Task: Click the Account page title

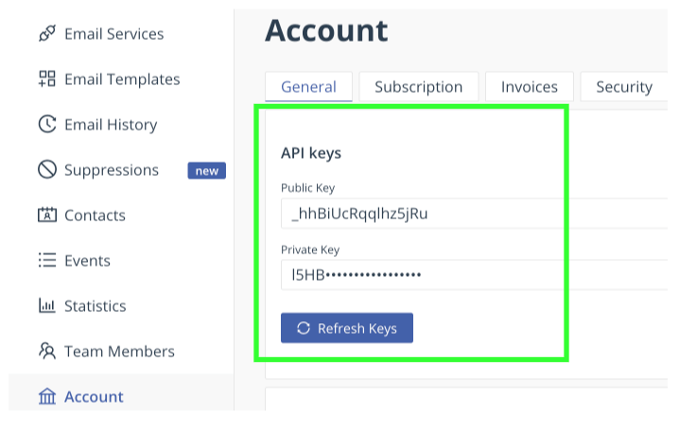Action: tap(326, 31)
